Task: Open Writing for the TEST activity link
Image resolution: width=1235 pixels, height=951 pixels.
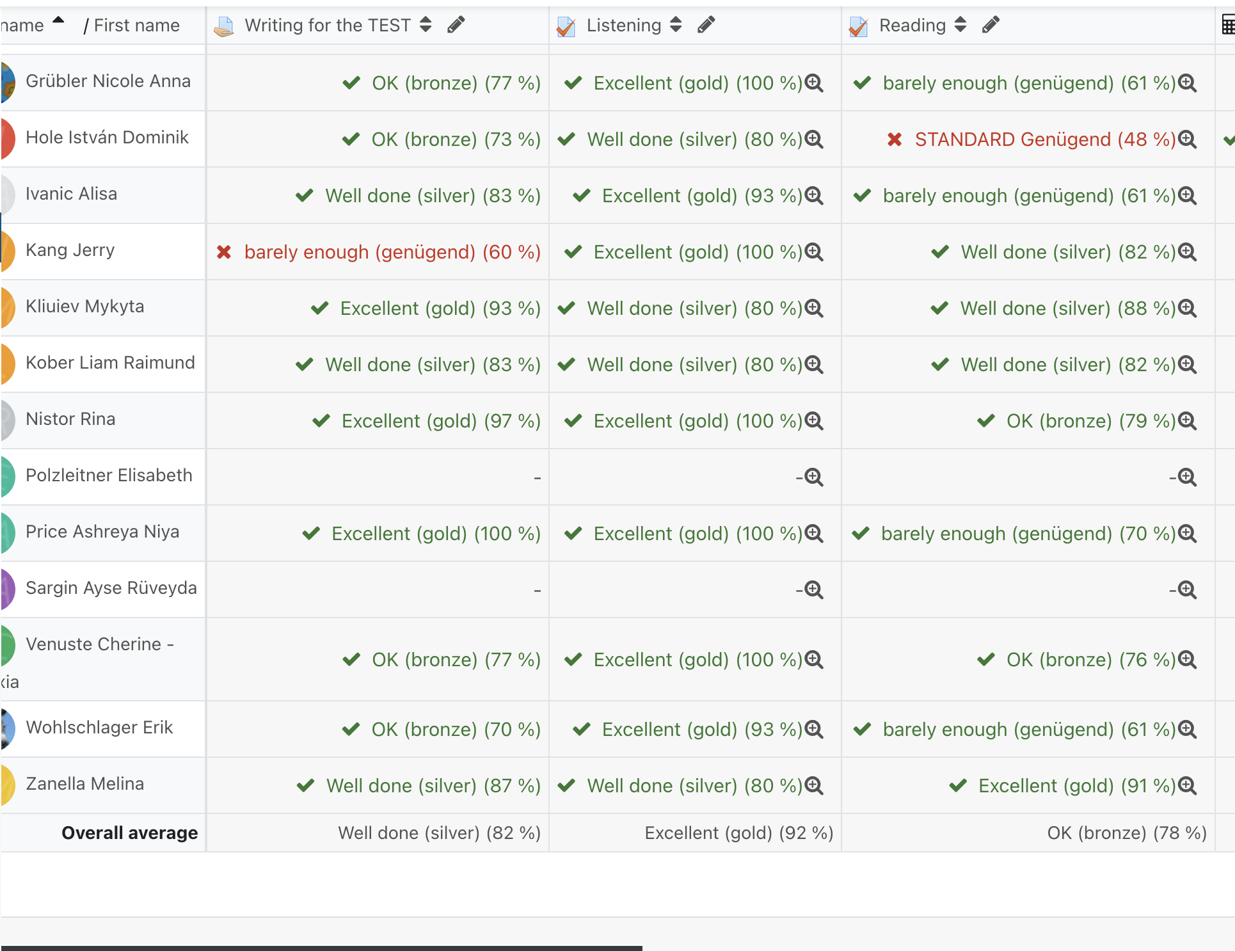Action: [327, 26]
